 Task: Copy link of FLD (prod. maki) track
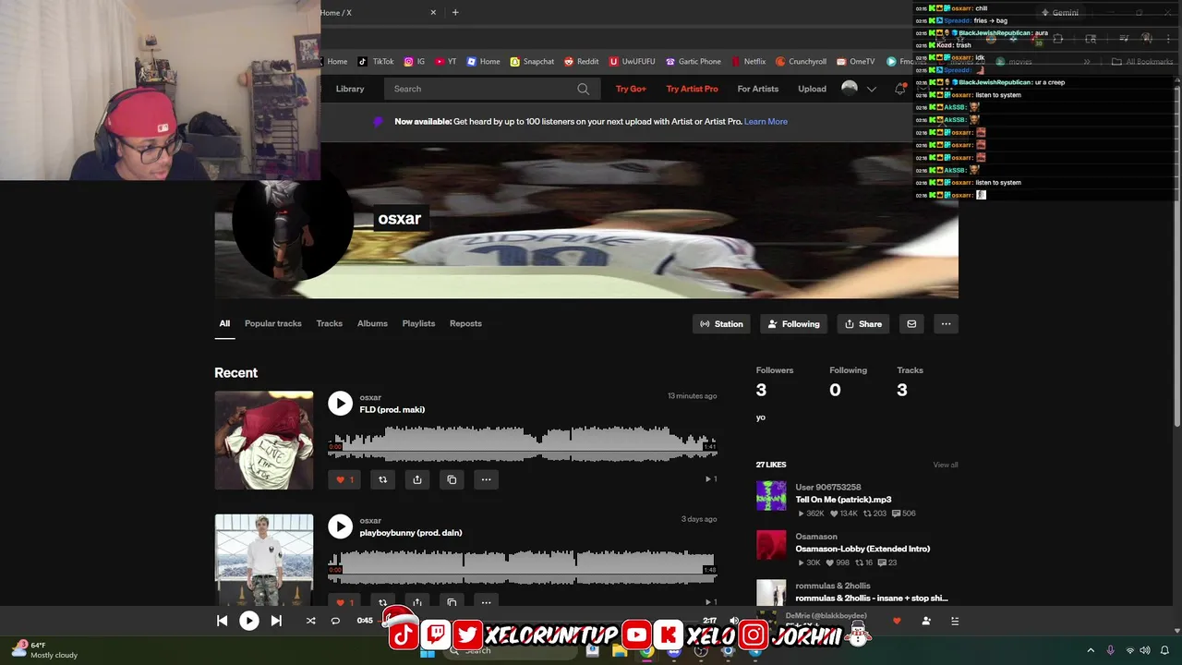(x=452, y=479)
